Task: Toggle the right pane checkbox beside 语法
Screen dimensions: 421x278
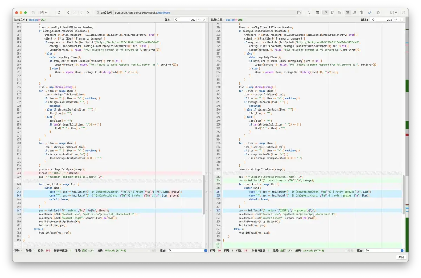Action: point(346,250)
